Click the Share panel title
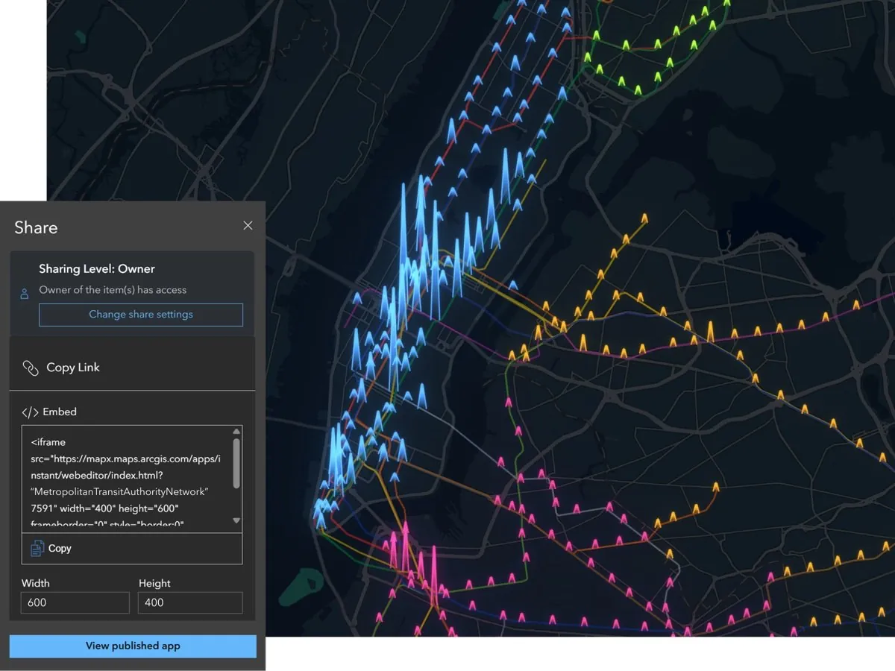 point(36,227)
